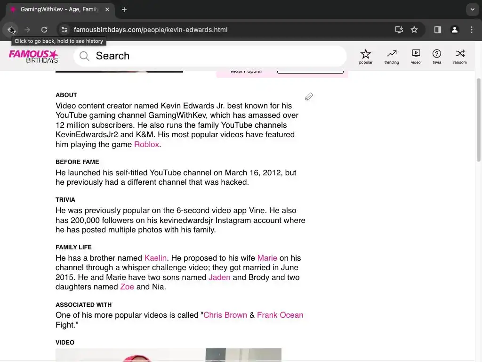The width and height of the screenshot is (482, 362).
Task: Open the video icon in header
Action: (x=416, y=57)
